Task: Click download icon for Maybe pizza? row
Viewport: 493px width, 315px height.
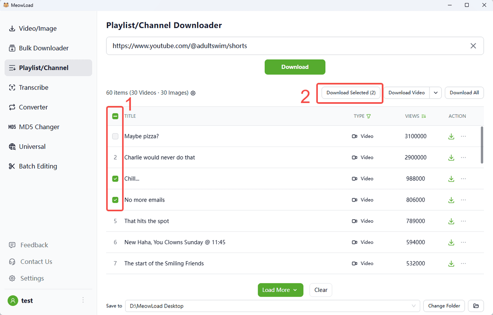Action: point(451,136)
